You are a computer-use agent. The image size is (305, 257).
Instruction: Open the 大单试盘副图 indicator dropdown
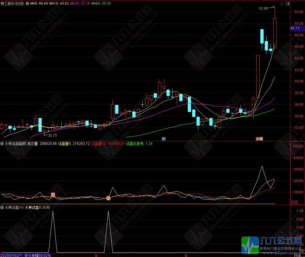pyautogui.click(x=2, y=144)
